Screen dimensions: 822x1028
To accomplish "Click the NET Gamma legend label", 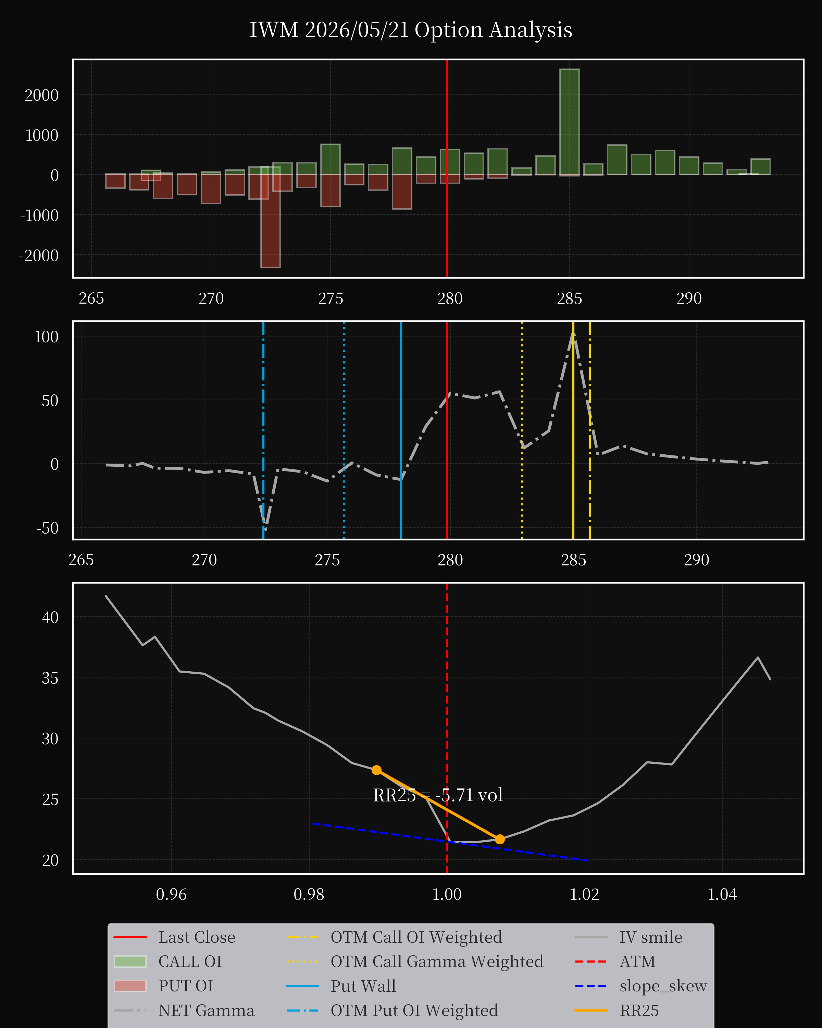I will coord(206,1011).
